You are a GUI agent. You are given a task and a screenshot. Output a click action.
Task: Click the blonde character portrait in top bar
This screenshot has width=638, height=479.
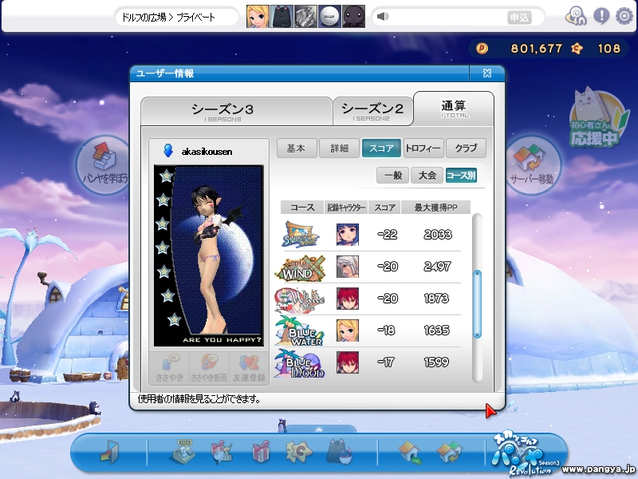(x=258, y=17)
